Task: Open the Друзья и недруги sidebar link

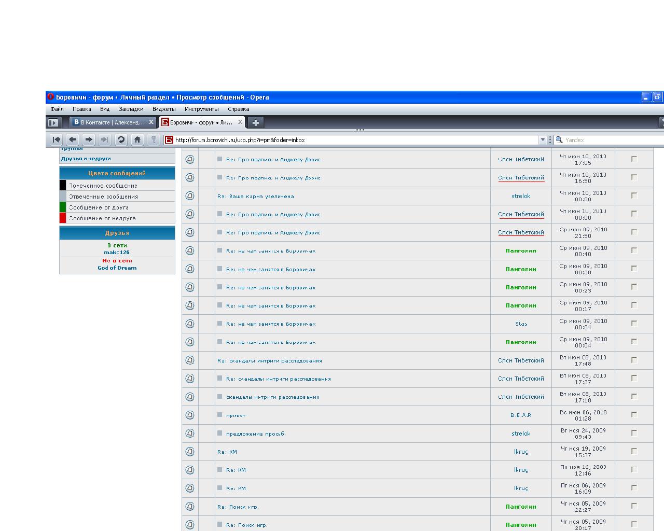Action: coord(86,159)
